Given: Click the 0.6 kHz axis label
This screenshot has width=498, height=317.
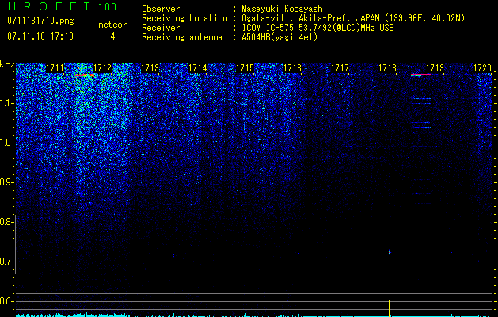Looking at the screenshot, I should point(7,301).
